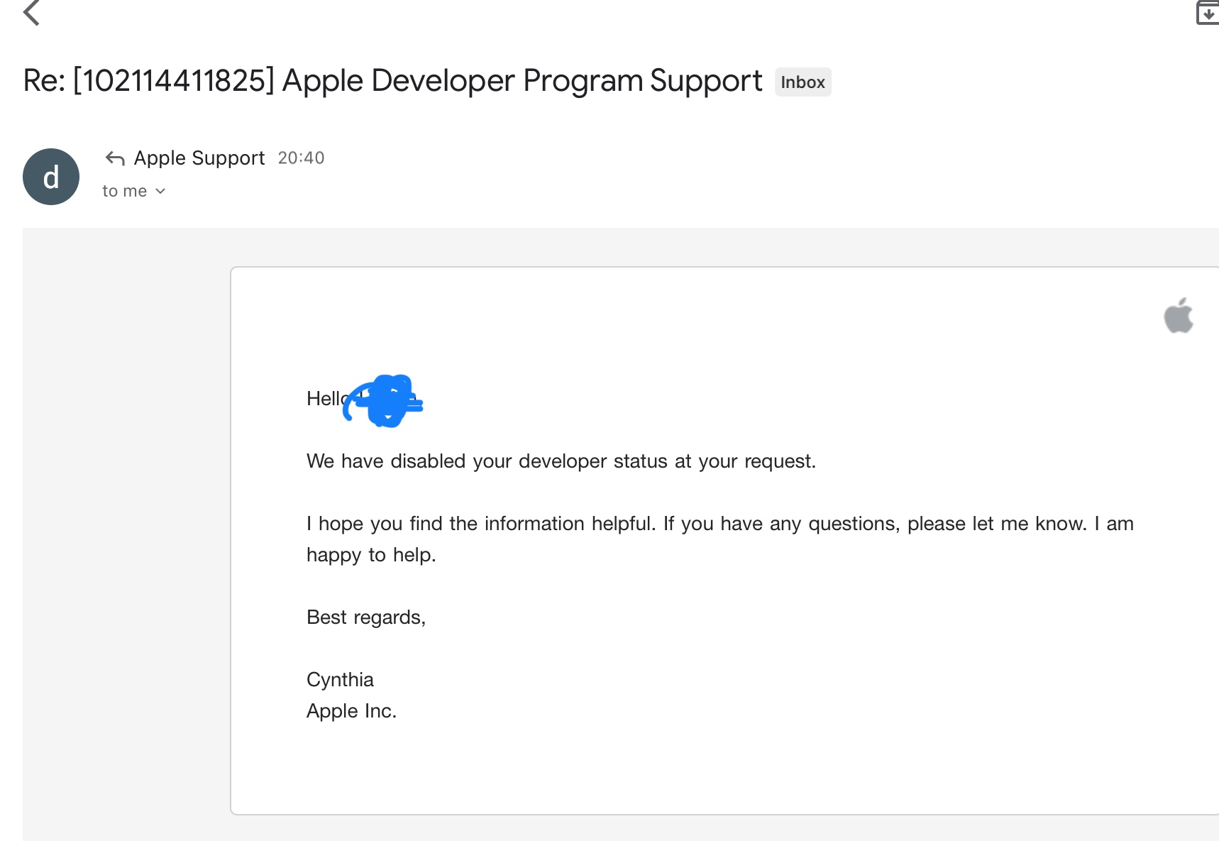1219x841 pixels.
Task: Click the email subject line
Action: (x=390, y=80)
